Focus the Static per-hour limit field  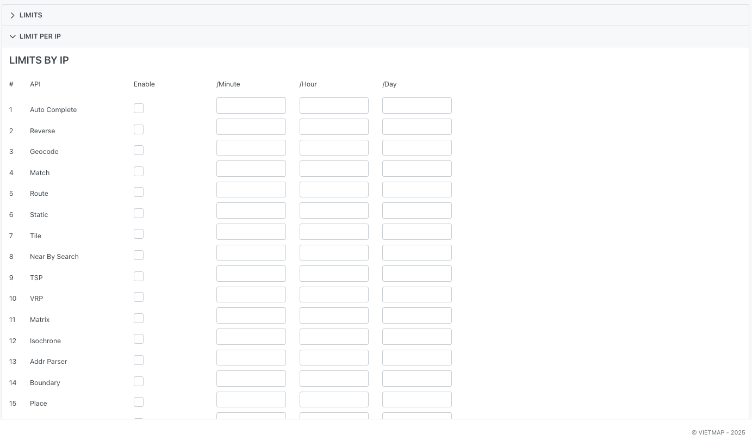pyautogui.click(x=334, y=210)
